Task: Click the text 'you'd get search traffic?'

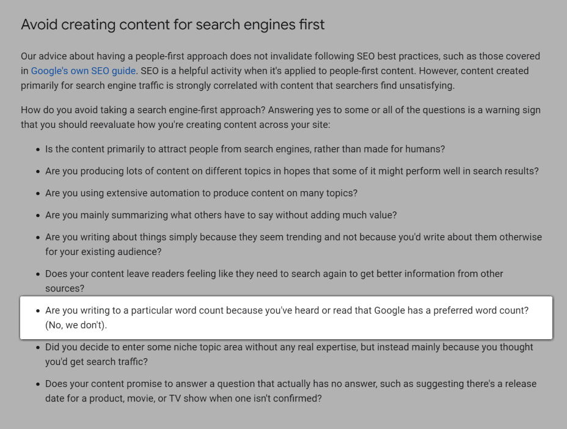Action: click(x=96, y=362)
